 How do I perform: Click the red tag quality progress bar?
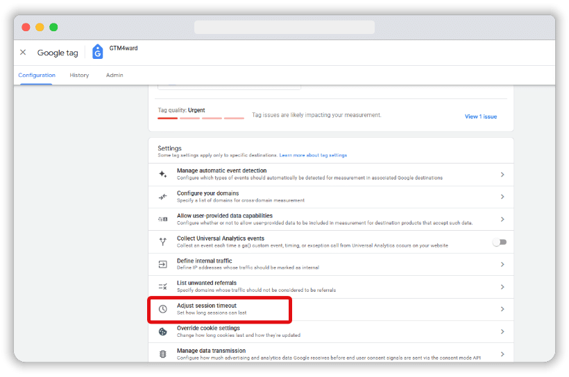tap(201, 119)
